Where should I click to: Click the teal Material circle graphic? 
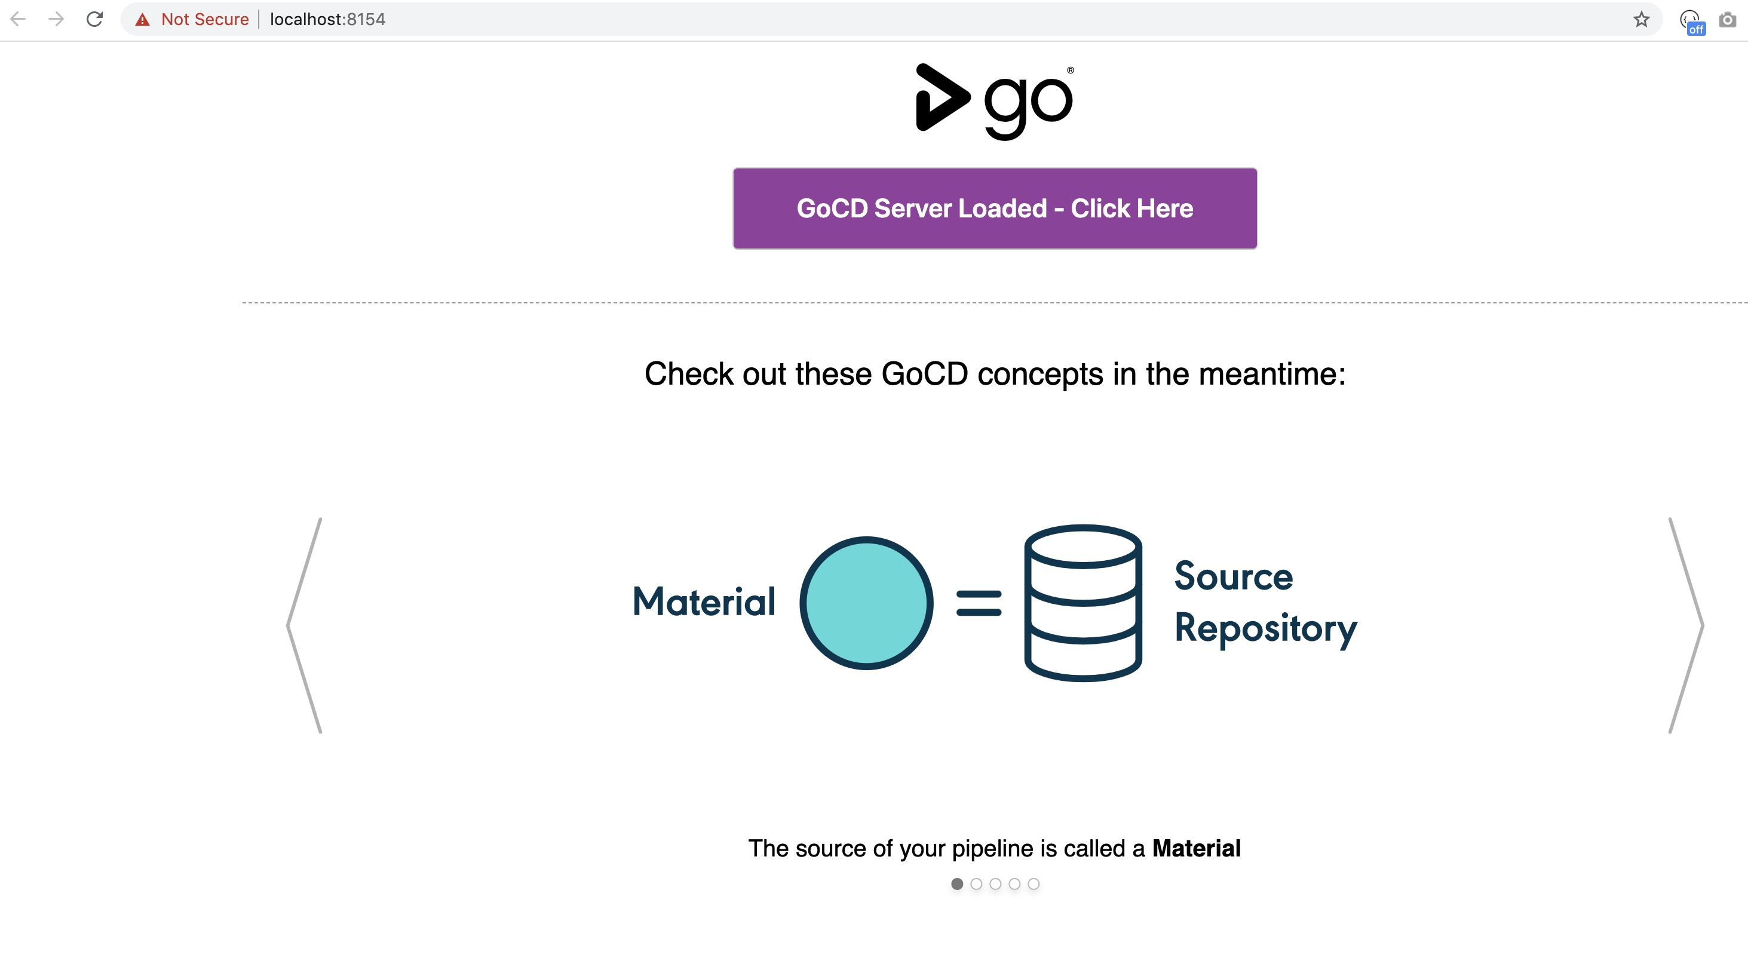(866, 603)
